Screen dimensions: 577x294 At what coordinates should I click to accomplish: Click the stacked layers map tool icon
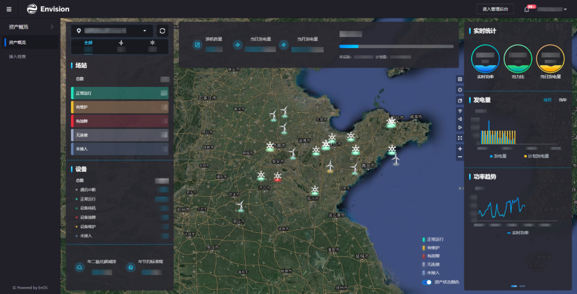point(460,100)
